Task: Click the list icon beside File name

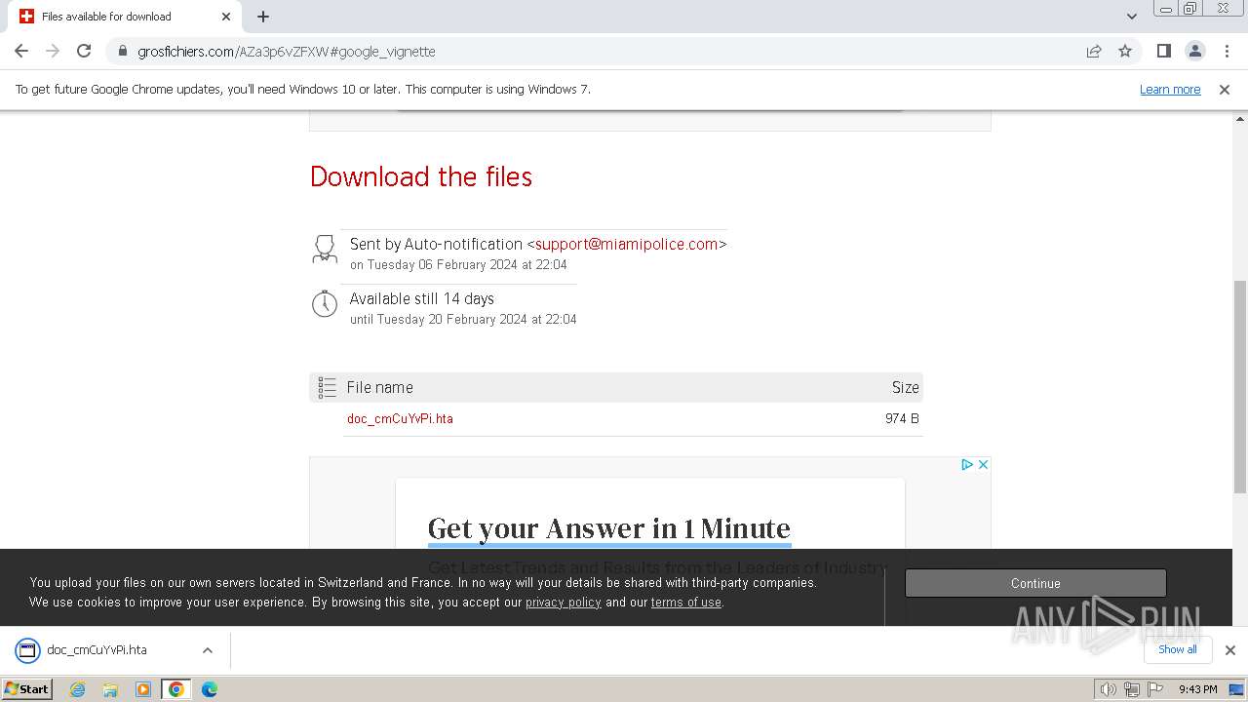Action: tap(327, 387)
